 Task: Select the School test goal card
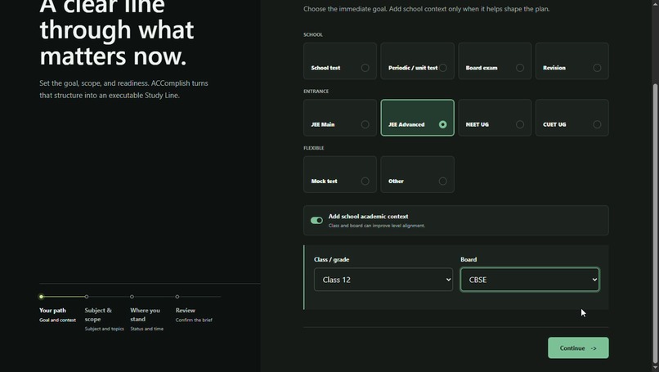click(x=339, y=61)
